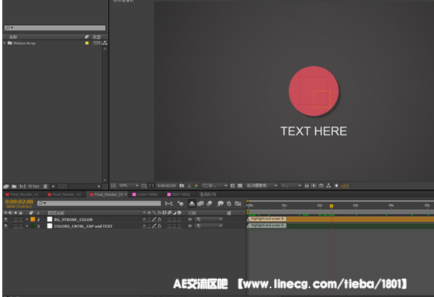The image size is (434, 297).
Task: Switch to the Final_Render_V2 tab
Action: [64, 194]
